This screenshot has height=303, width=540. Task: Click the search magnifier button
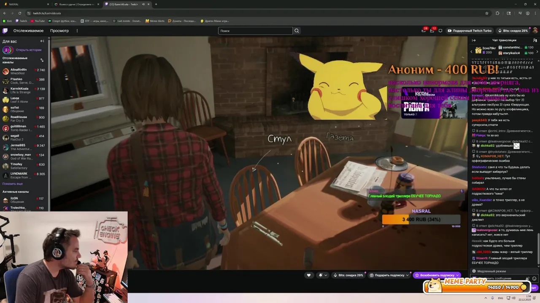pos(297,31)
